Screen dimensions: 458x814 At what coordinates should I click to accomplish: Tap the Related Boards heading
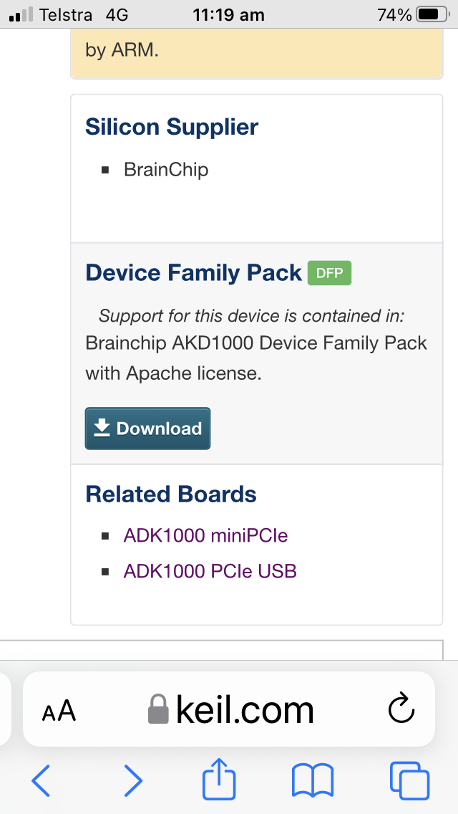[x=171, y=494]
